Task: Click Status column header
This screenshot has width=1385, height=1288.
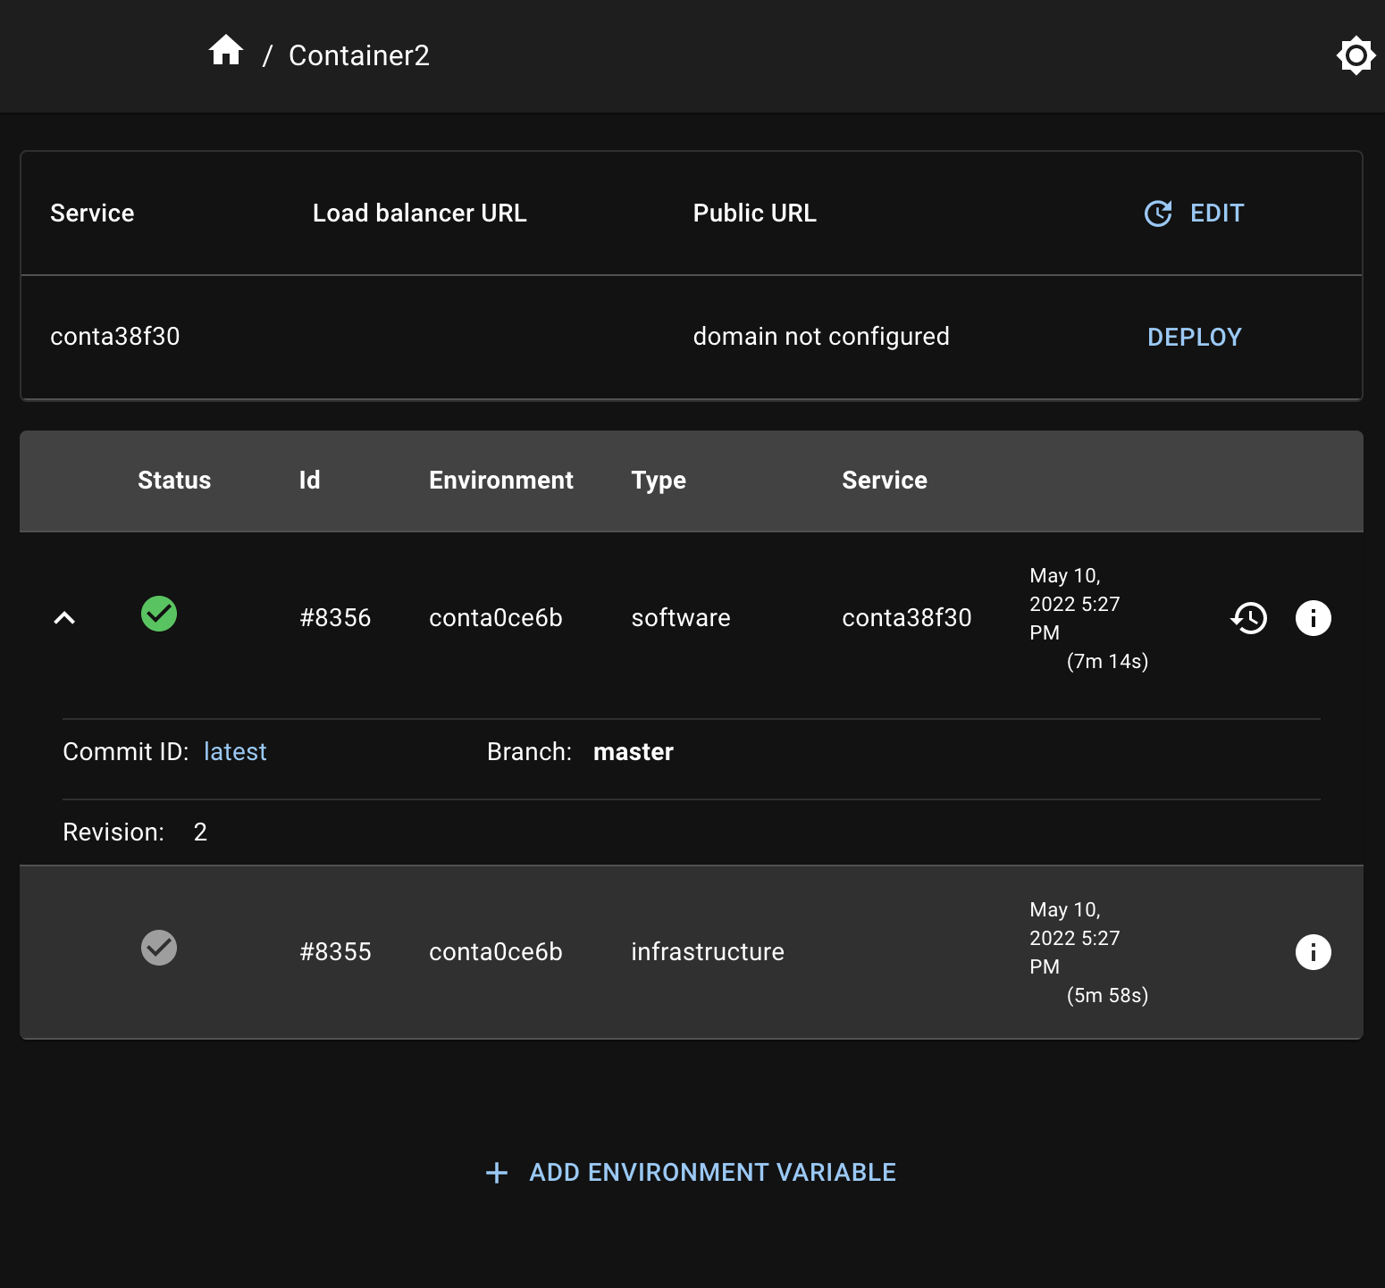Action: tap(174, 481)
